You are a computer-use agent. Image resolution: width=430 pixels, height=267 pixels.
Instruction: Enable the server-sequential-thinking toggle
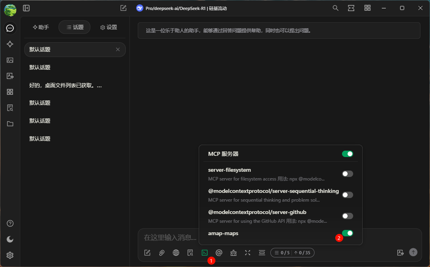tap(348, 195)
